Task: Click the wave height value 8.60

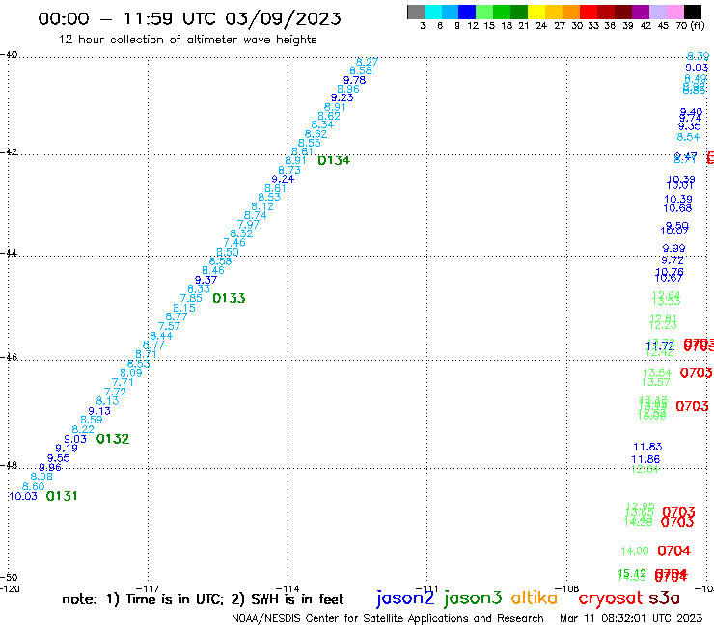Action: pyautogui.click(x=34, y=486)
